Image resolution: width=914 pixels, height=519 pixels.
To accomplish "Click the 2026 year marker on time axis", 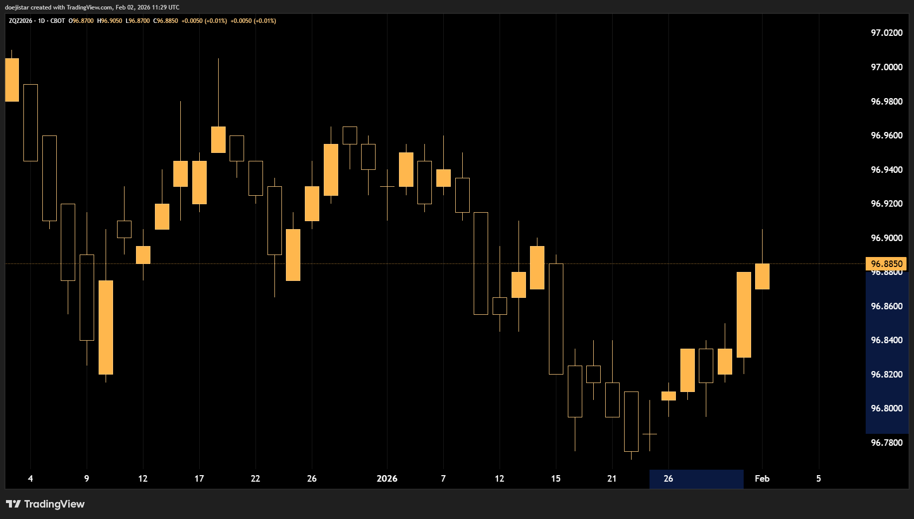I will [387, 479].
